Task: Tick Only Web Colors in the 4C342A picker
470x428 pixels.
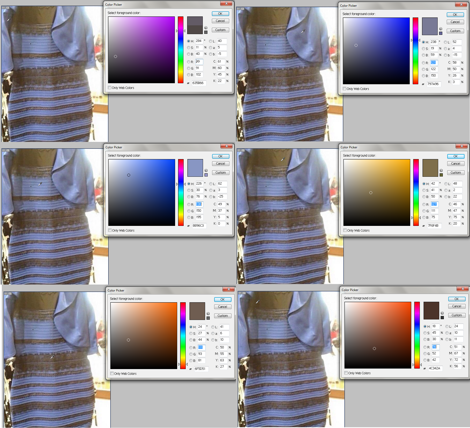Action: pos(346,373)
